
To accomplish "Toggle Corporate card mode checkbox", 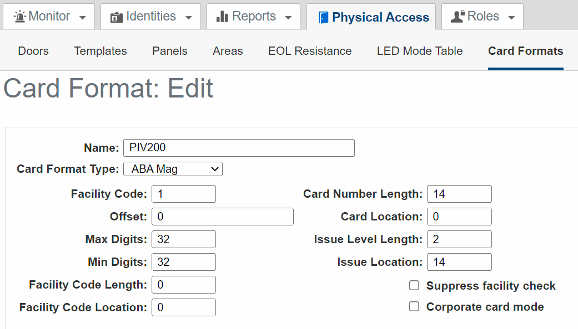I will [x=414, y=307].
